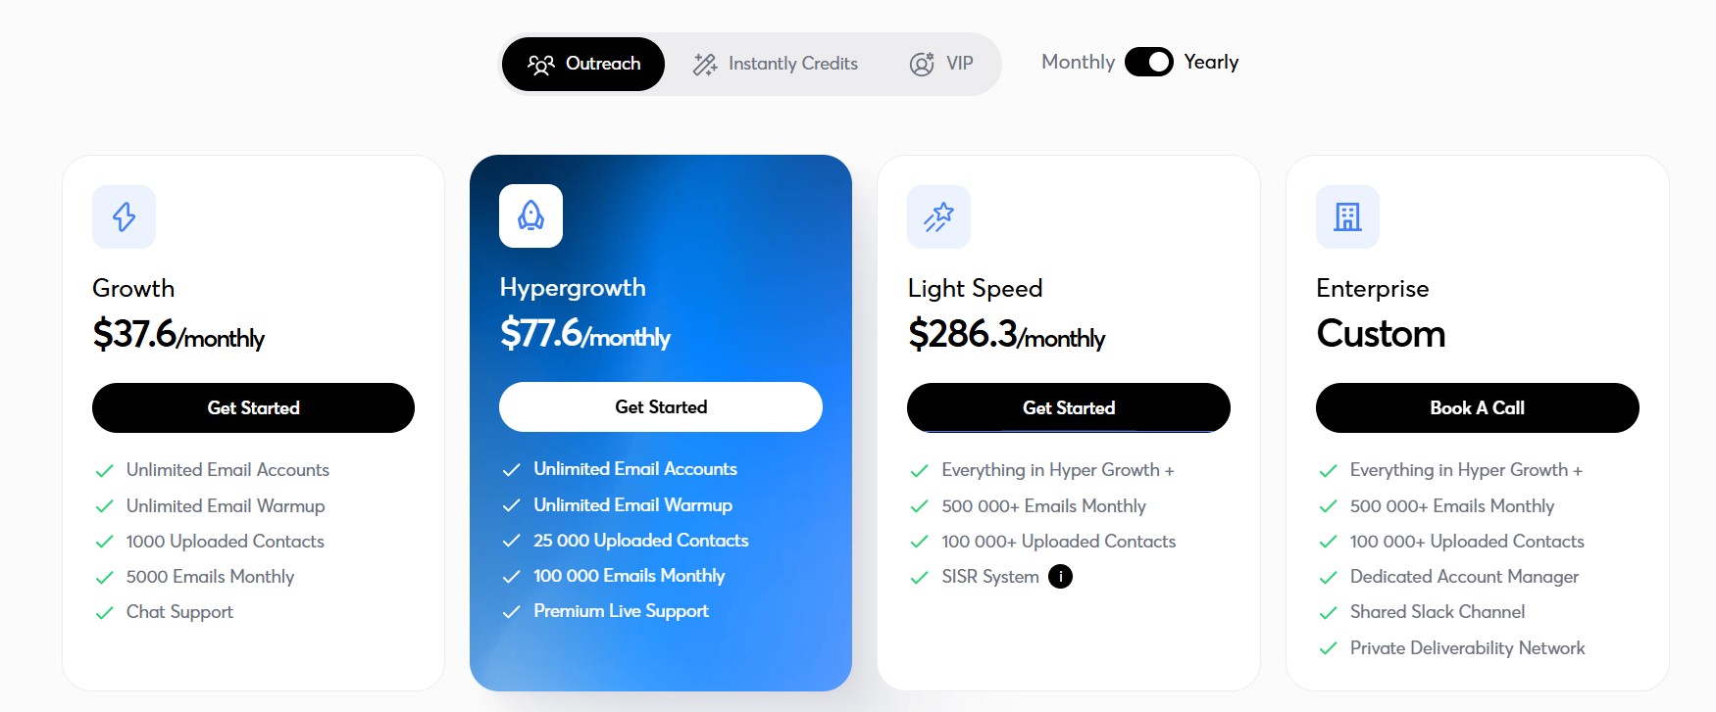
Task: Click the magic wand icon on Light Speed plan
Action: click(938, 216)
